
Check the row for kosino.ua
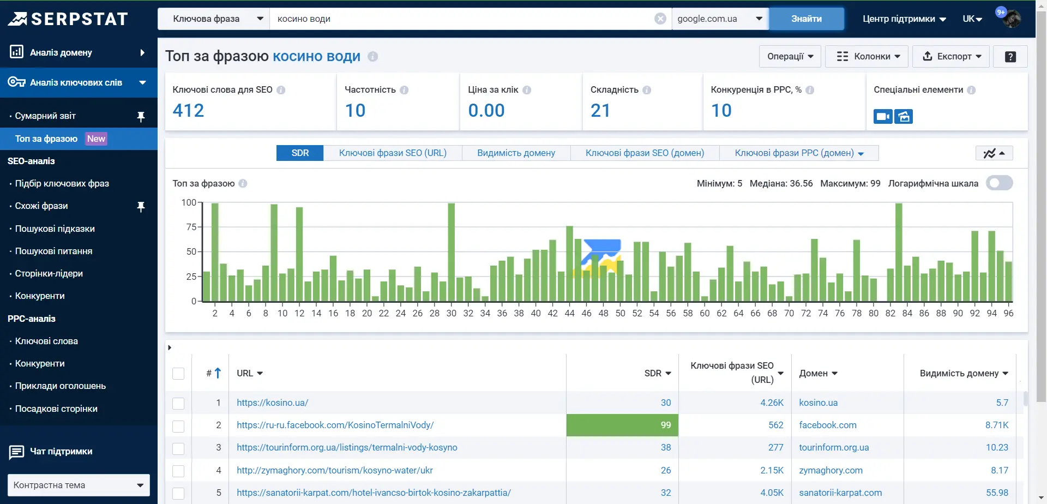coord(178,404)
